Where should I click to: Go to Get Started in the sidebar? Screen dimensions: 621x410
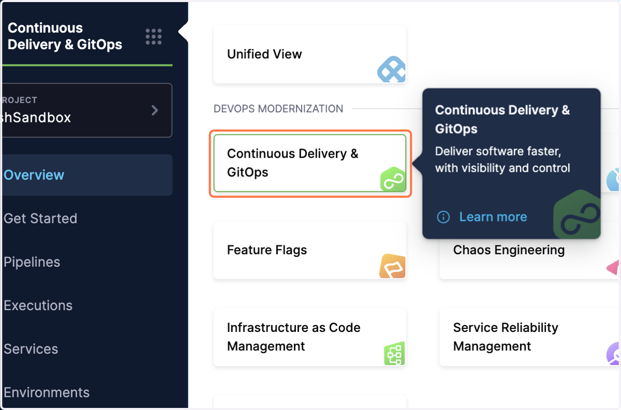[x=40, y=218]
